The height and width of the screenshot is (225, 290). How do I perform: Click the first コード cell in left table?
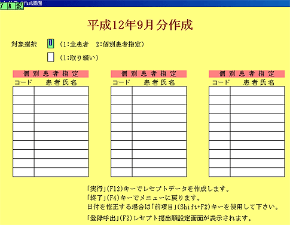pyautogui.click(x=23, y=91)
